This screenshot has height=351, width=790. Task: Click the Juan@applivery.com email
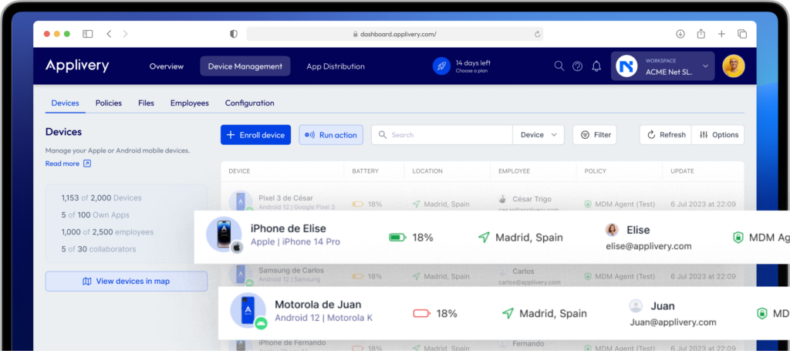(x=673, y=322)
